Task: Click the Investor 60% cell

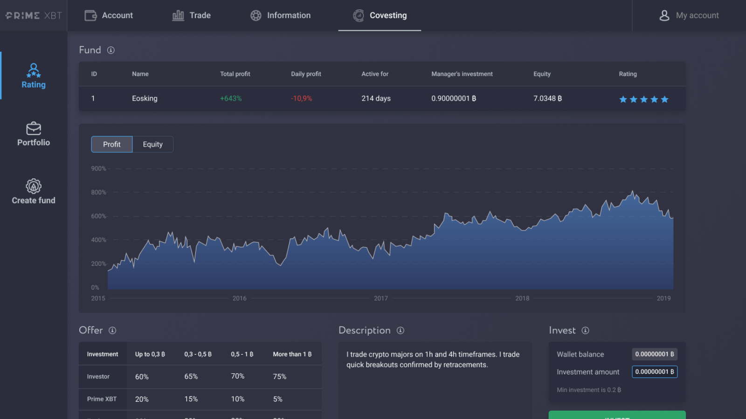Action: [x=142, y=377]
